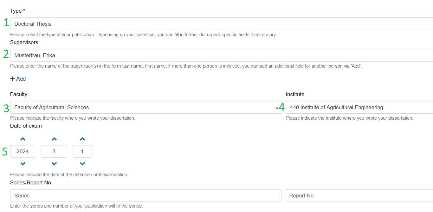
Task: Increase the exam year with up chevron
Action: click(x=23, y=139)
